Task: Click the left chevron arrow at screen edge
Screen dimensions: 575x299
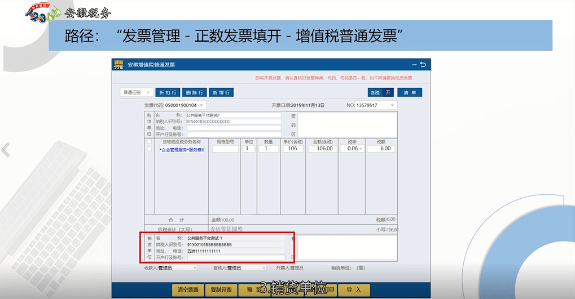Action: click(x=6, y=150)
